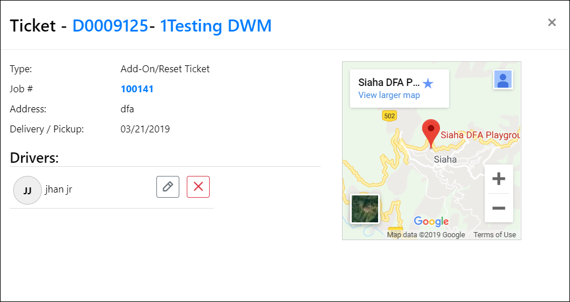Open job number 100141

tap(137, 89)
